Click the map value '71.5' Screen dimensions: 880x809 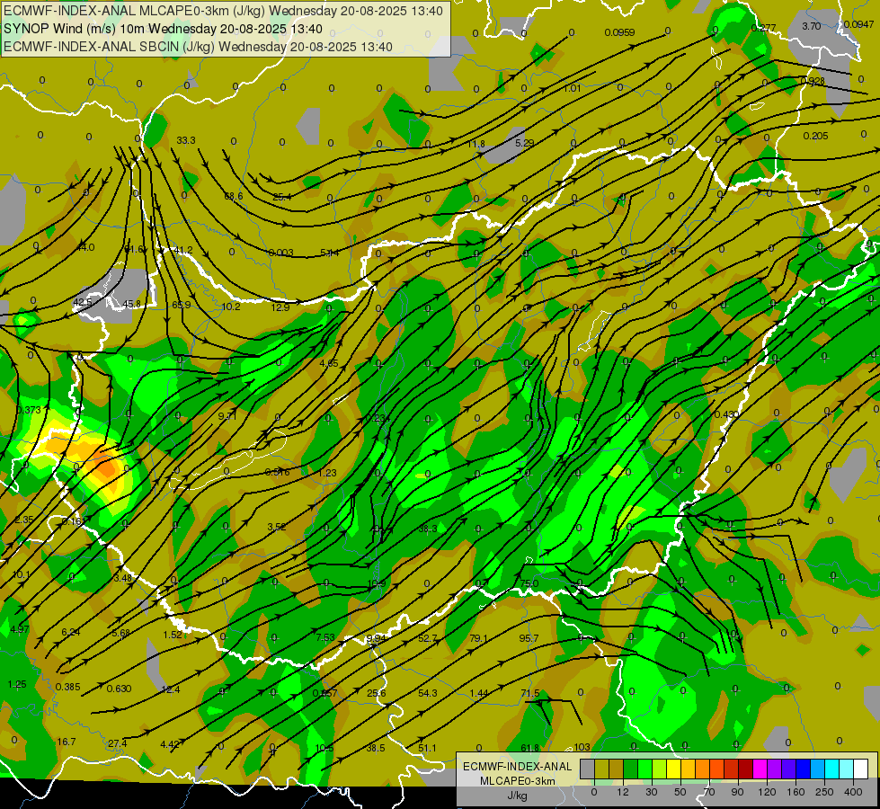click(529, 693)
